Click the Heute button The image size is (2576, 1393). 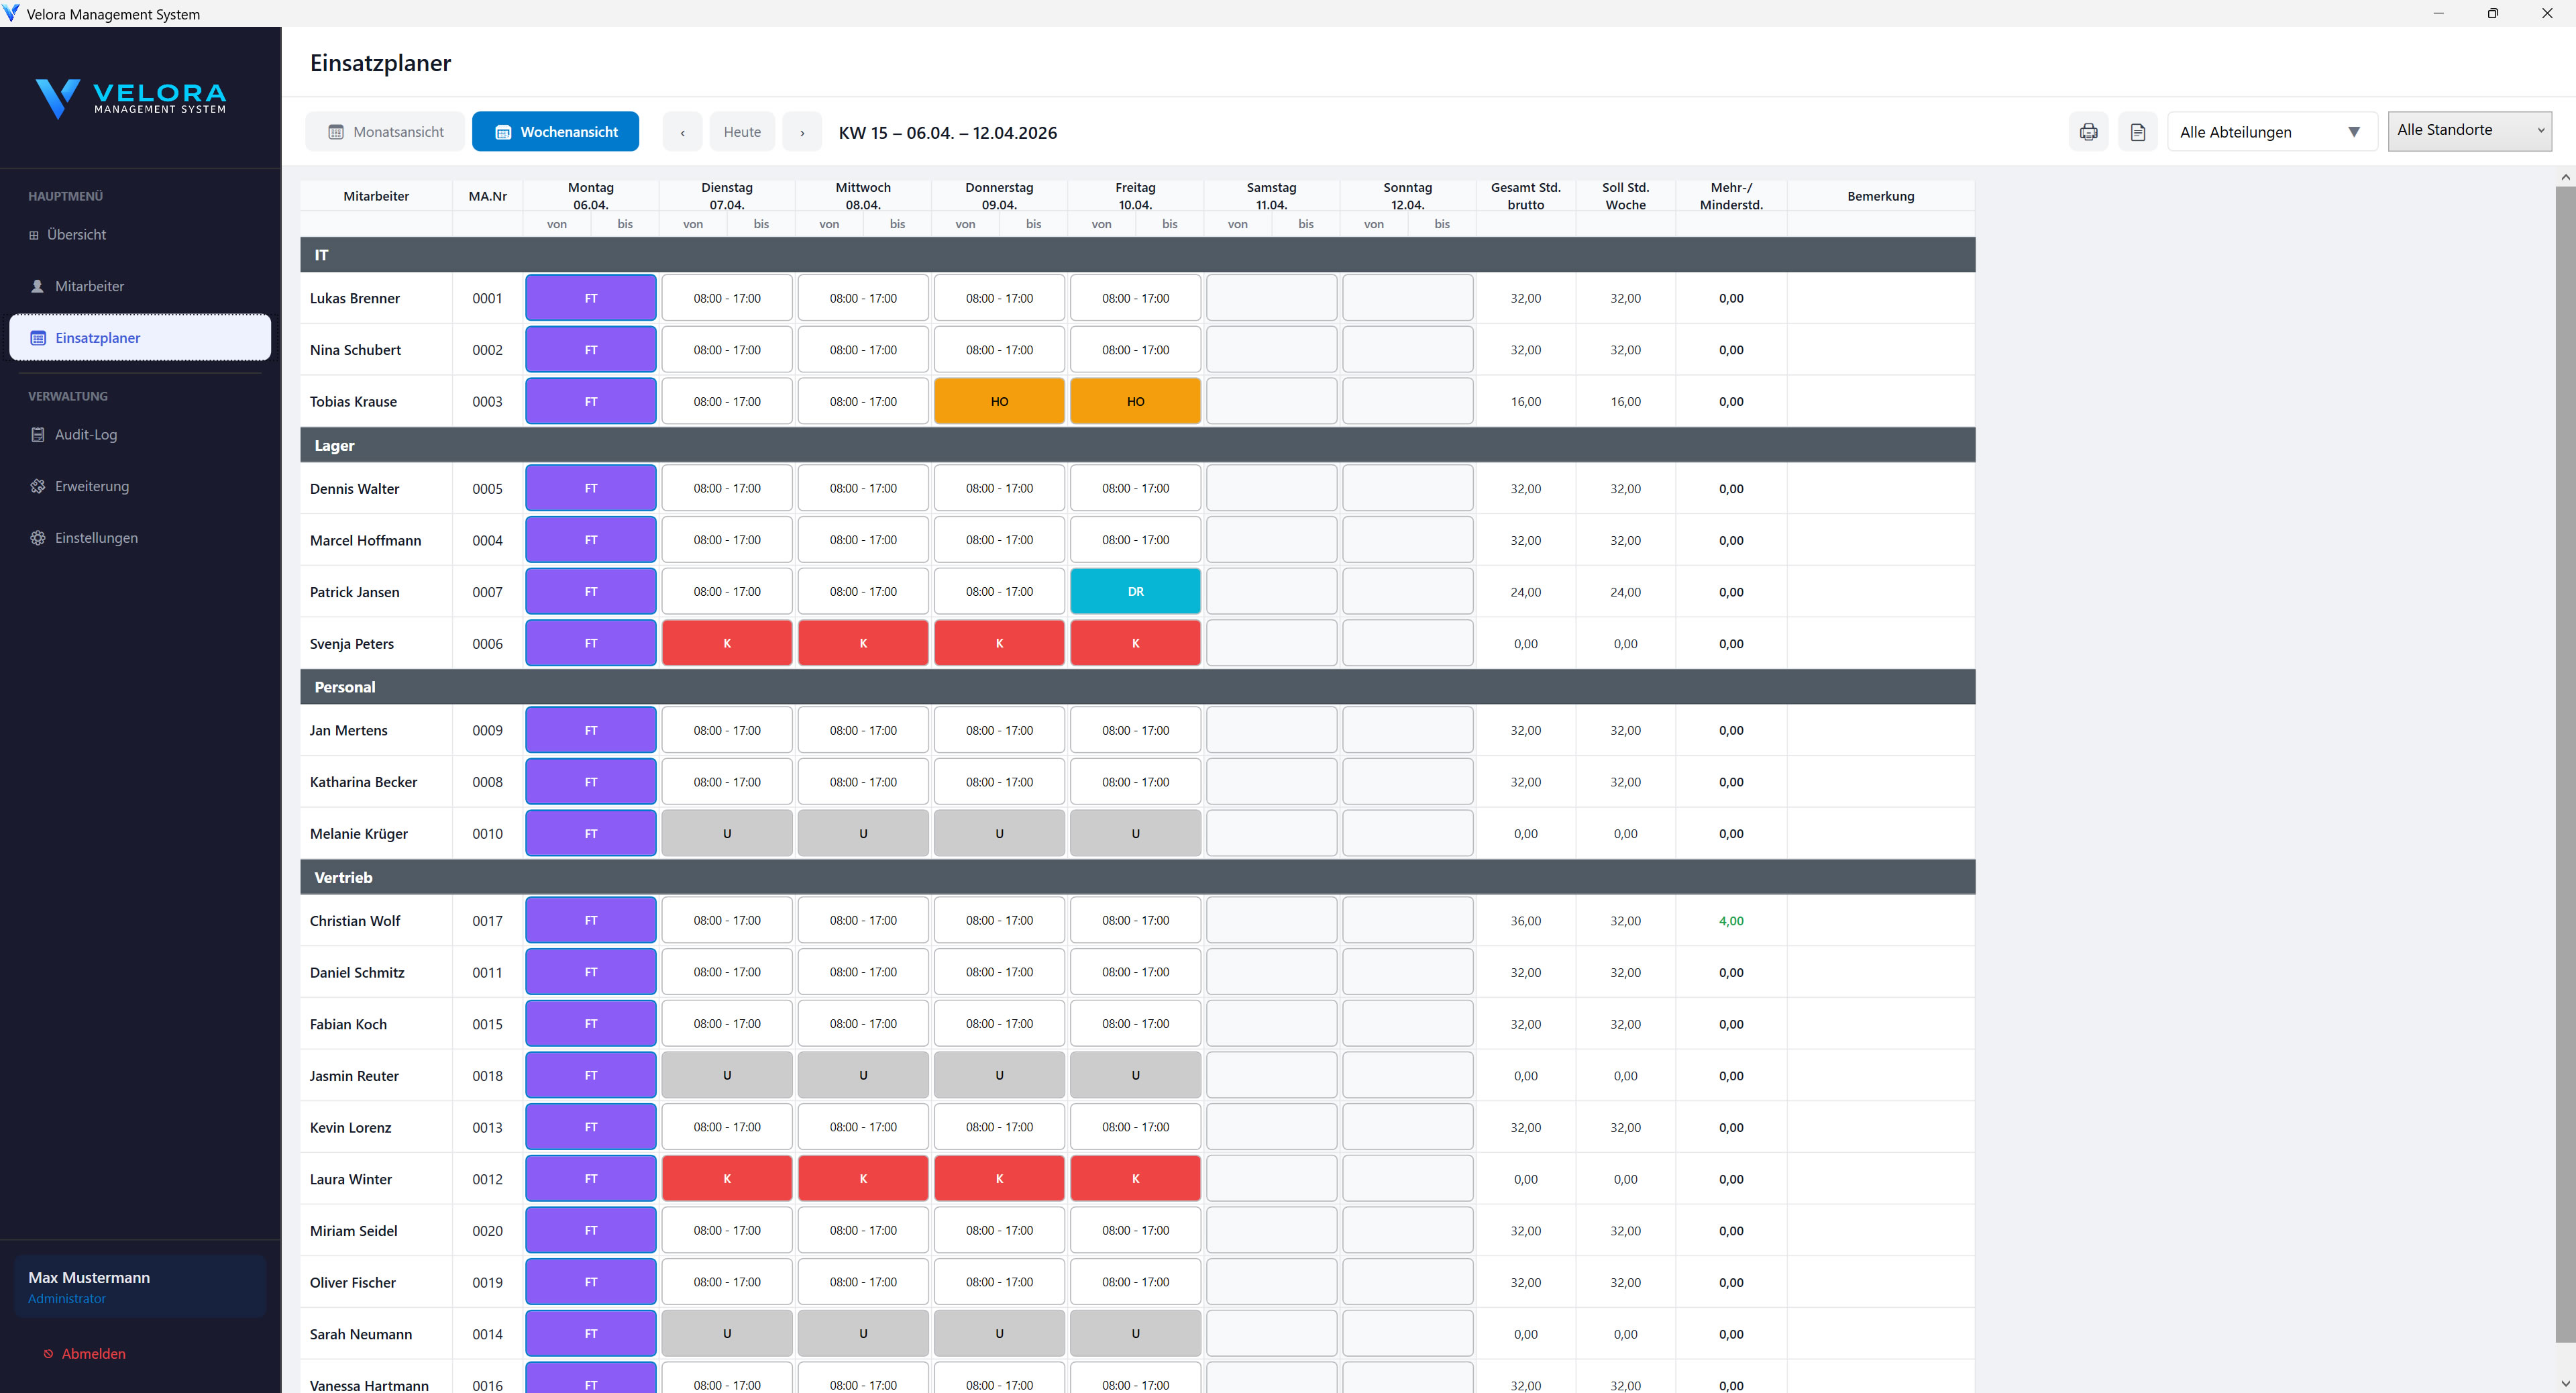point(742,132)
